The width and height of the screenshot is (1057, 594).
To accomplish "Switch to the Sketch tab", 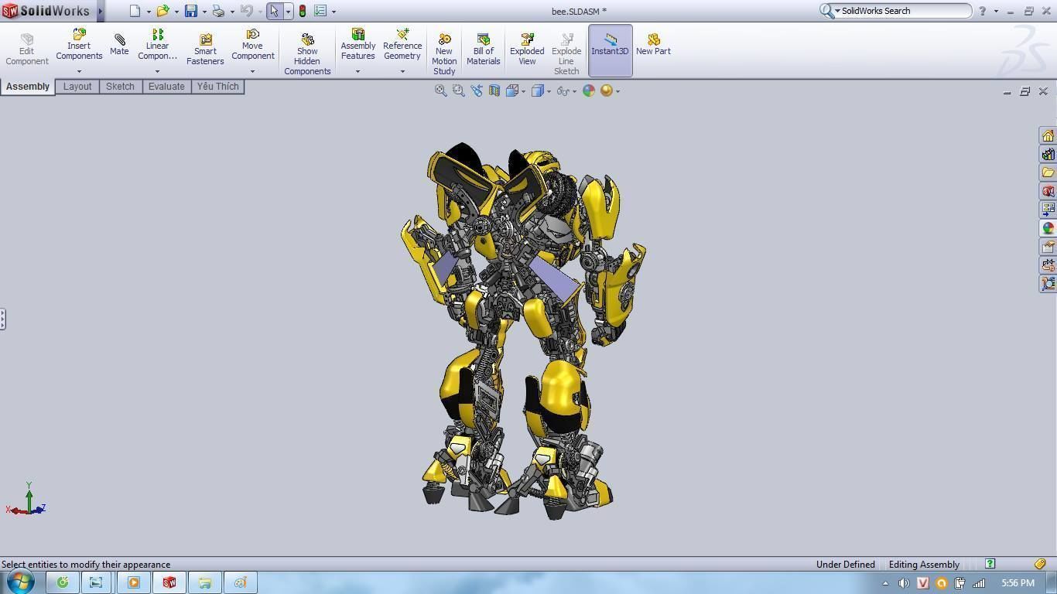I will coord(120,87).
